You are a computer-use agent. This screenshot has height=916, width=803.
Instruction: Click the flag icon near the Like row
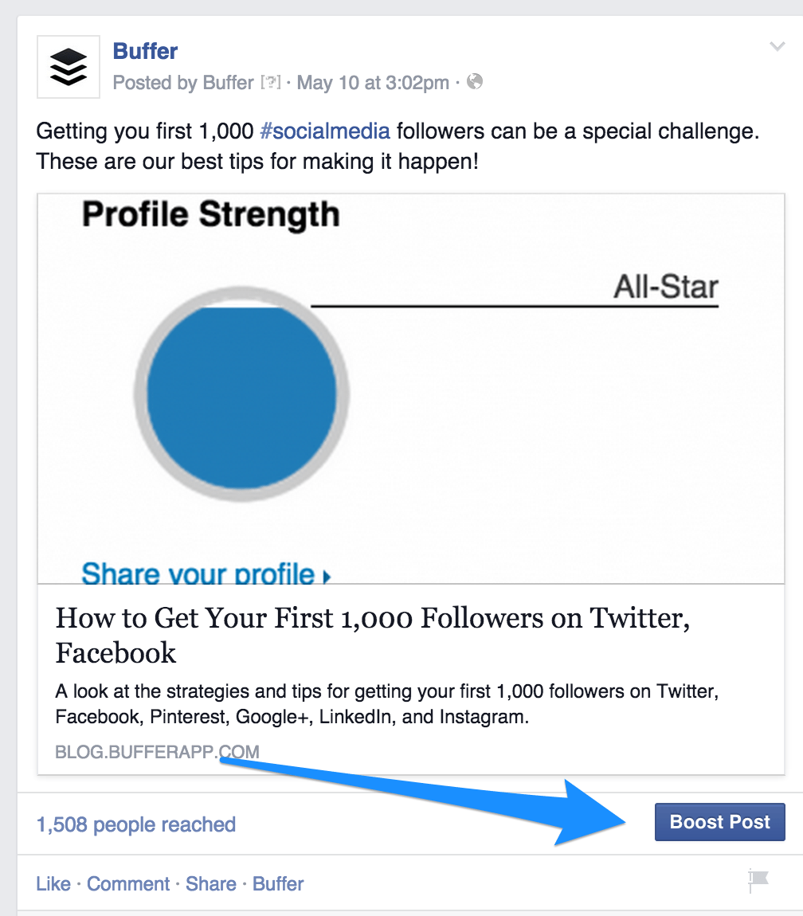pos(757,879)
